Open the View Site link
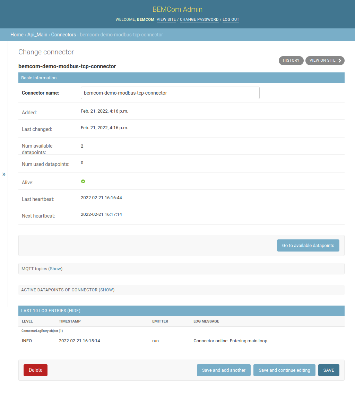Image resolution: width=355 pixels, height=405 pixels. tap(166, 20)
